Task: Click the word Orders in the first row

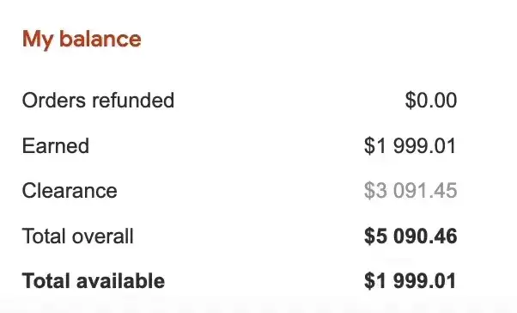Action: [x=54, y=100]
